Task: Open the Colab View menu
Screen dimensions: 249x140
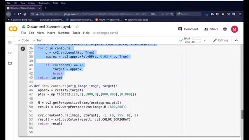Action: (40, 33)
